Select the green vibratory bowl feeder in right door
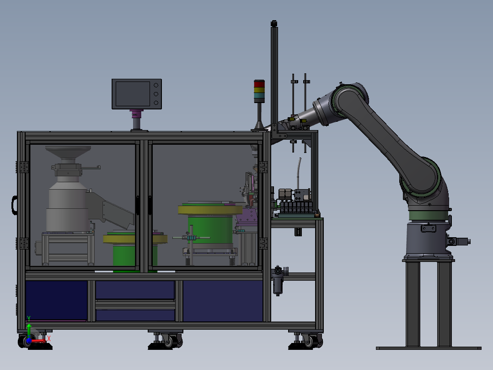The height and width of the screenshot is (370, 493). pyautogui.click(x=210, y=225)
